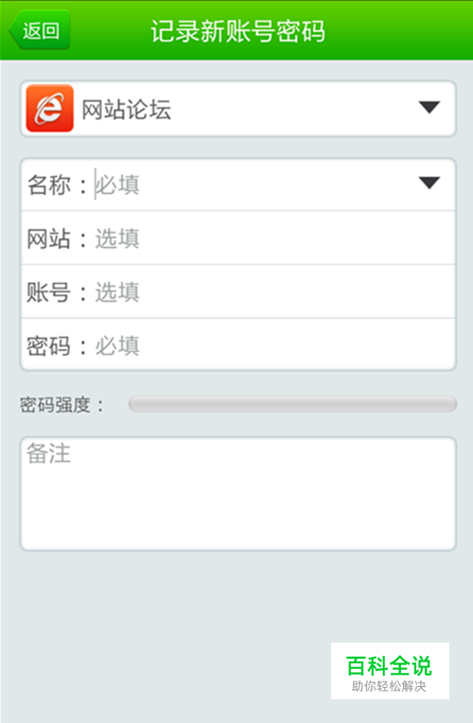Image resolution: width=473 pixels, height=723 pixels.
Task: Click the 密码强度 label text
Action: point(55,405)
